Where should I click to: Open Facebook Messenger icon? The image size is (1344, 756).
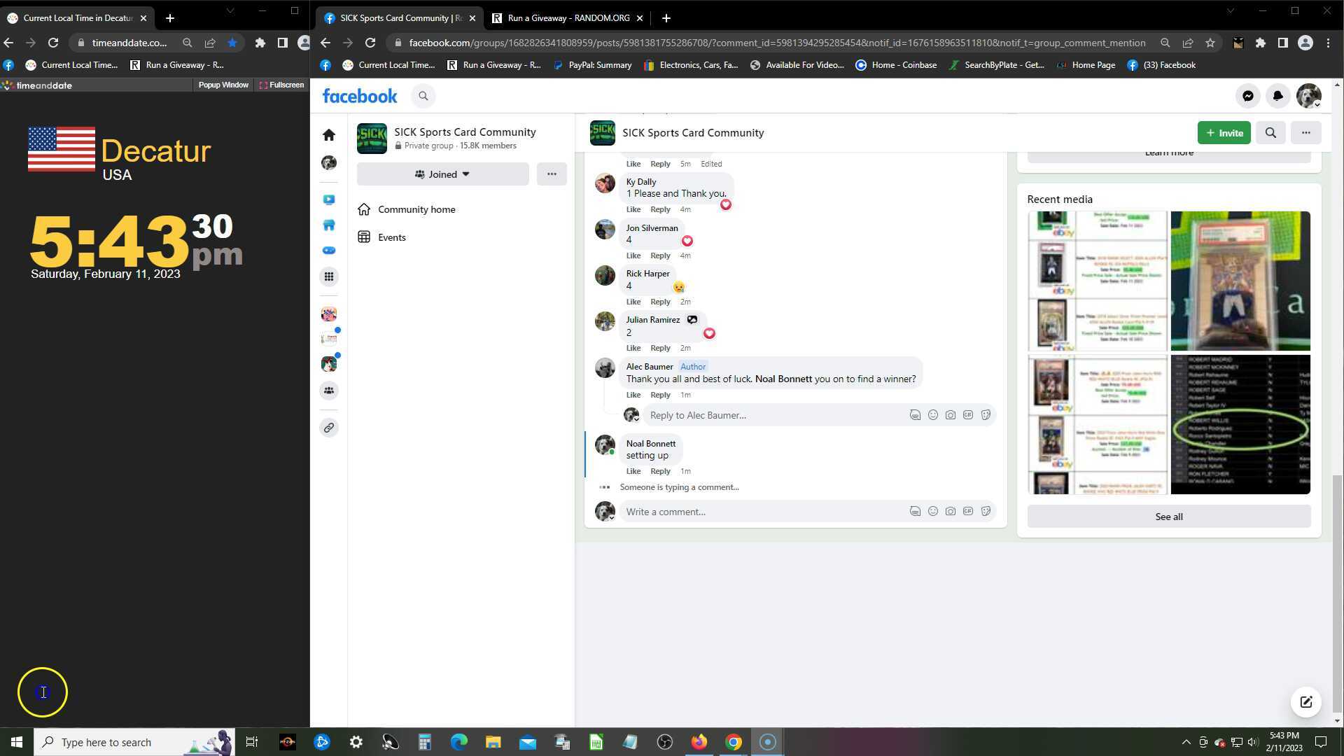point(1247,96)
